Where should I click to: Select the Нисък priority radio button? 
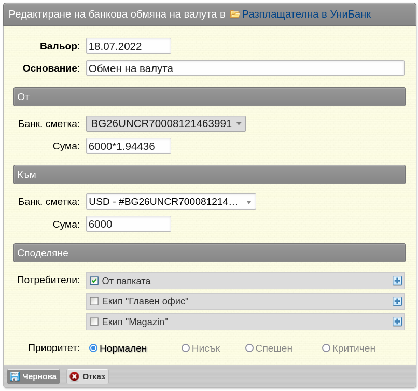click(x=186, y=348)
